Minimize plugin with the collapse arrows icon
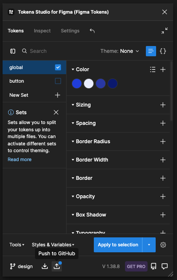177x280 pixels. [165, 31]
